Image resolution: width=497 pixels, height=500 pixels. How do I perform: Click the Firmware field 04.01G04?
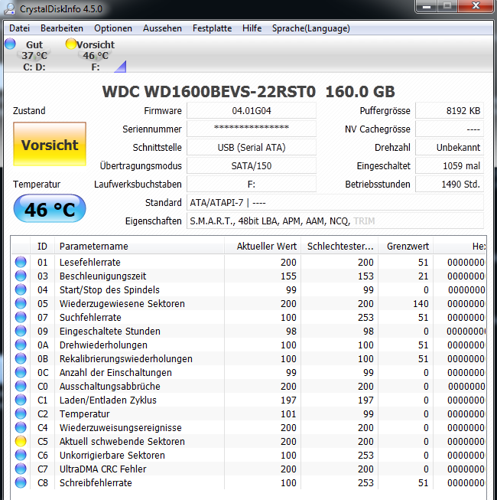pos(252,111)
